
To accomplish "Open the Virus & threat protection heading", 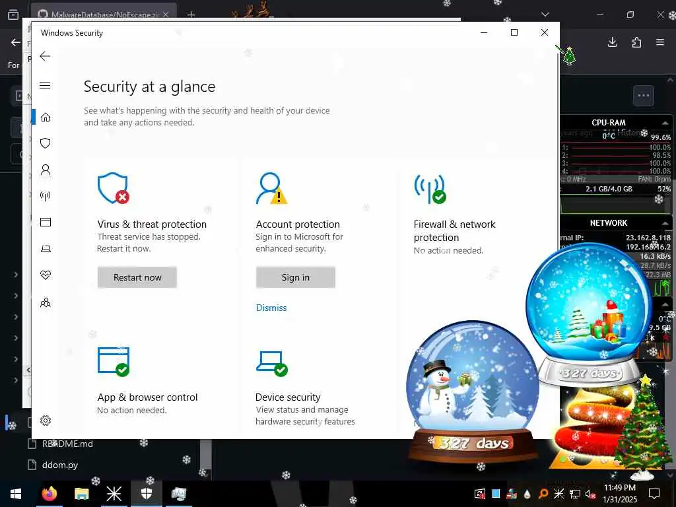I will (152, 224).
